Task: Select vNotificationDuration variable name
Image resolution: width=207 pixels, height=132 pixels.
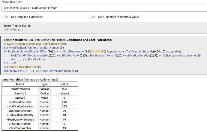Action: (x=20, y=106)
